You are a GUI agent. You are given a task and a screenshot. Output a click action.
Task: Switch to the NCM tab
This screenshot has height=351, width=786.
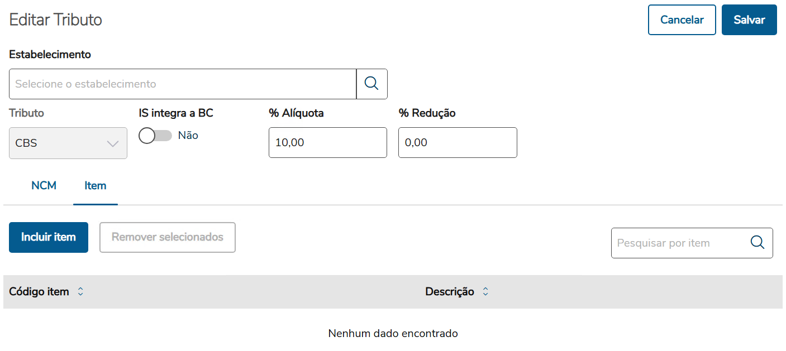point(44,186)
